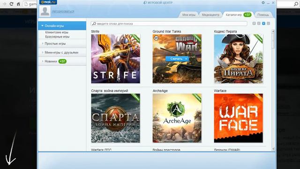The height and width of the screenshot is (169, 300).
Task: Click the ArcheAge title text
Action: coord(160,91)
